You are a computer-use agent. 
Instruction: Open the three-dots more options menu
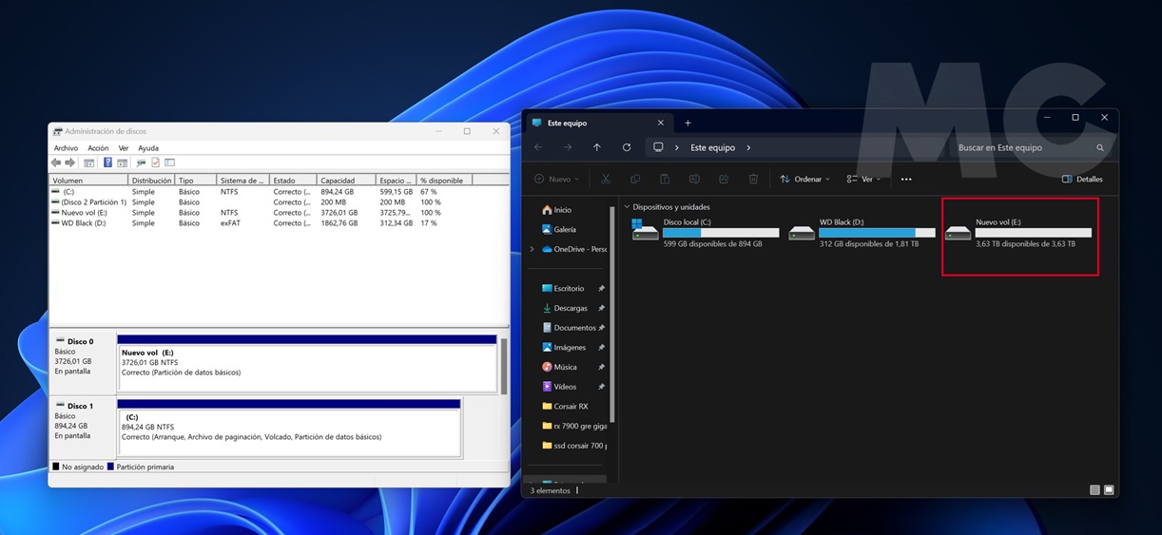coord(906,179)
